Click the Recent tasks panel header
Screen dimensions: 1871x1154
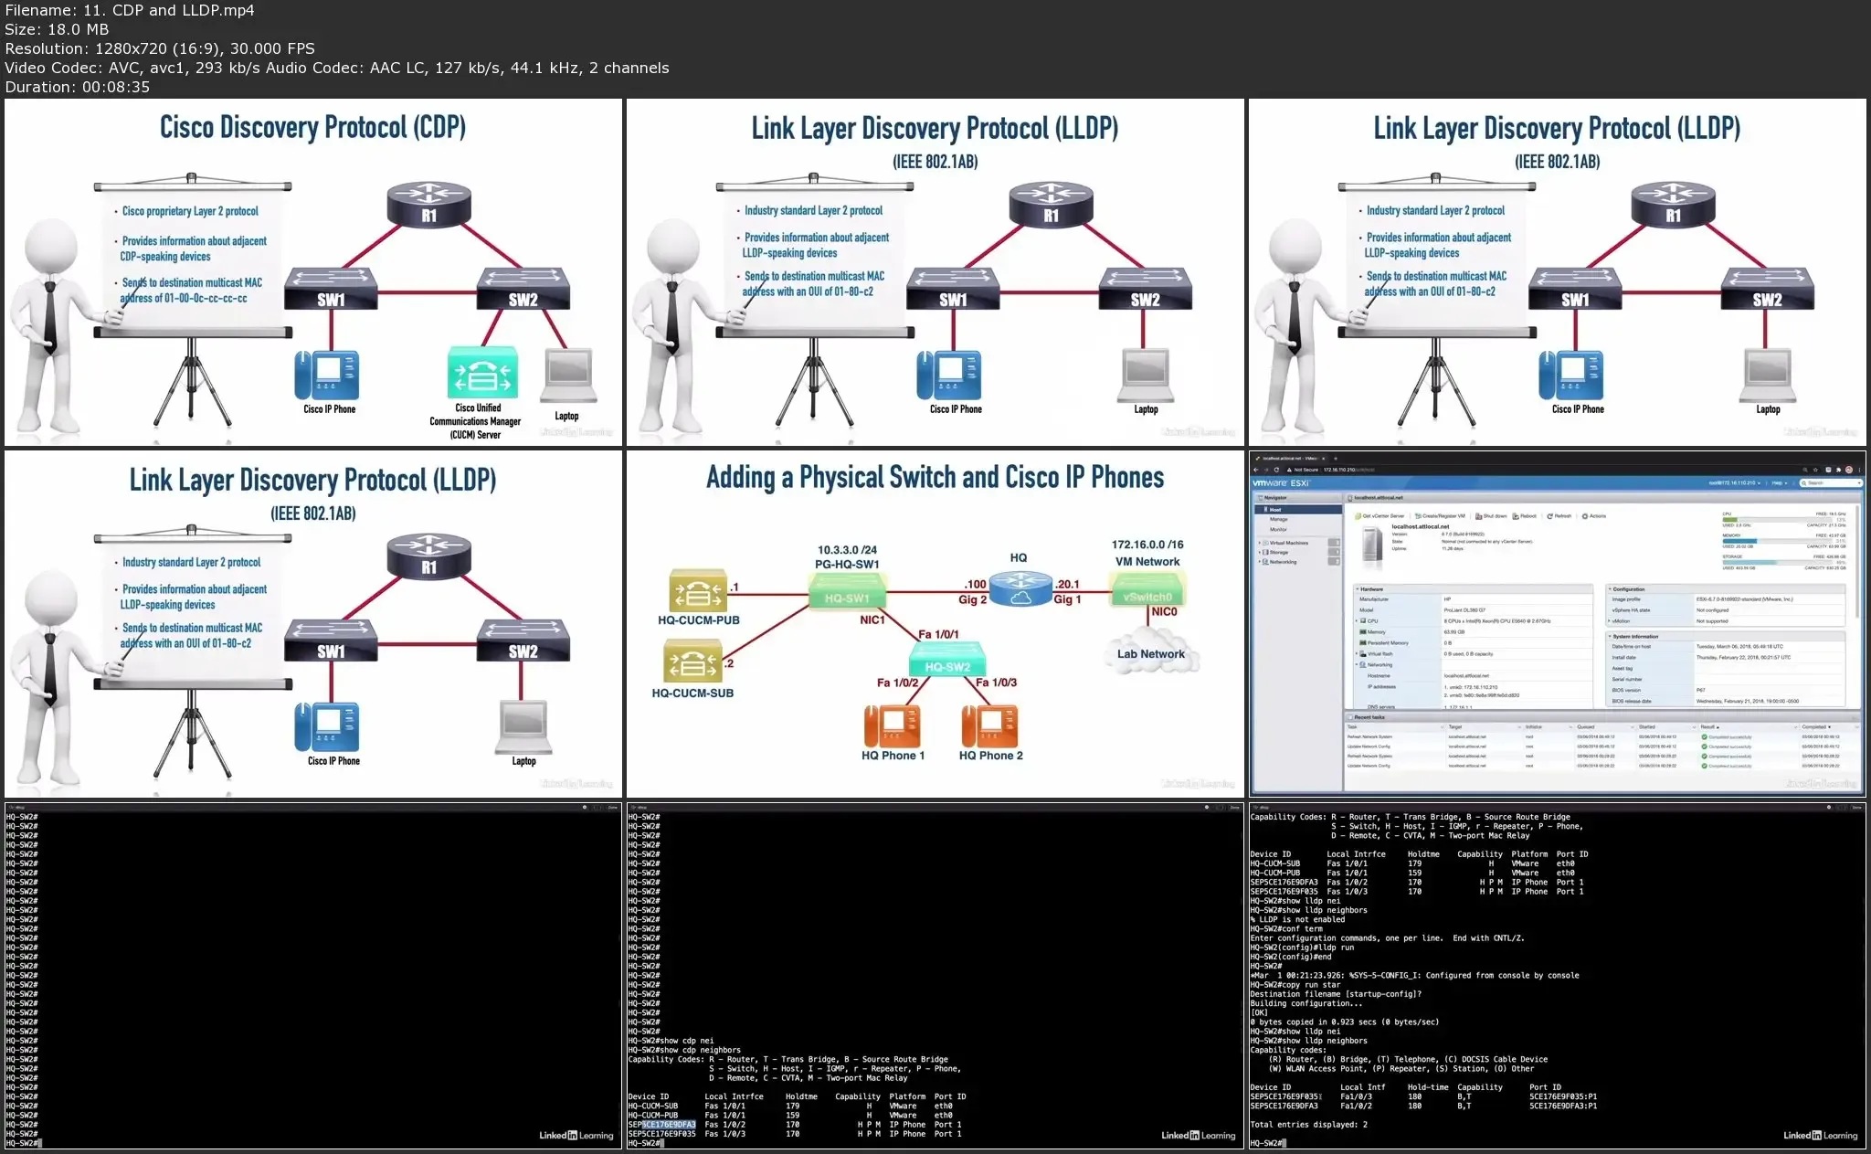click(1602, 717)
